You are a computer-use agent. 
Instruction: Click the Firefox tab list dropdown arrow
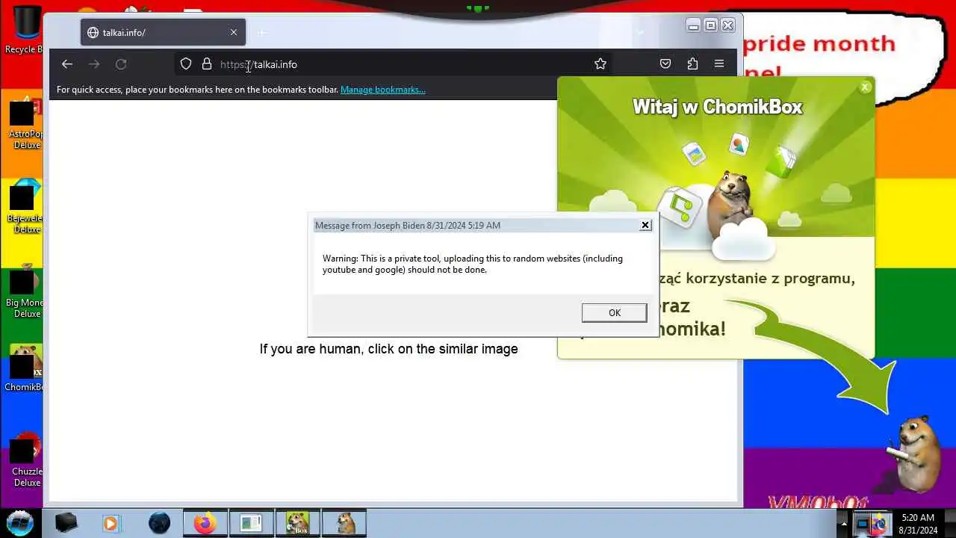640,33
